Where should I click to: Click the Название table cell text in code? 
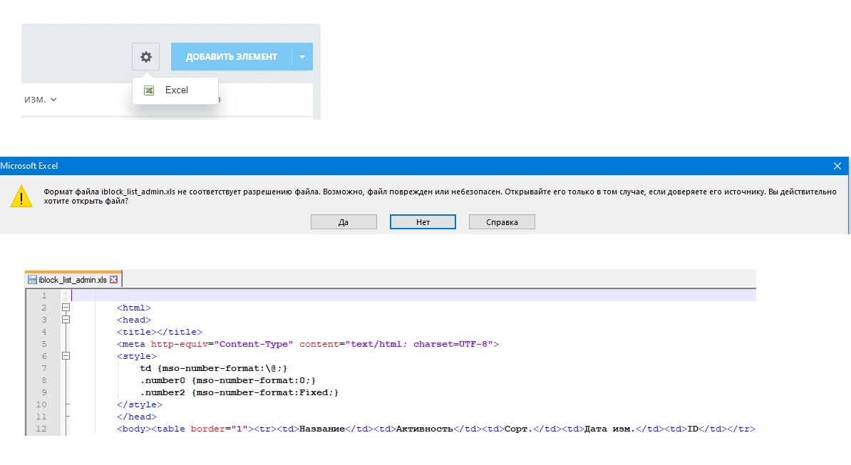coord(322,429)
